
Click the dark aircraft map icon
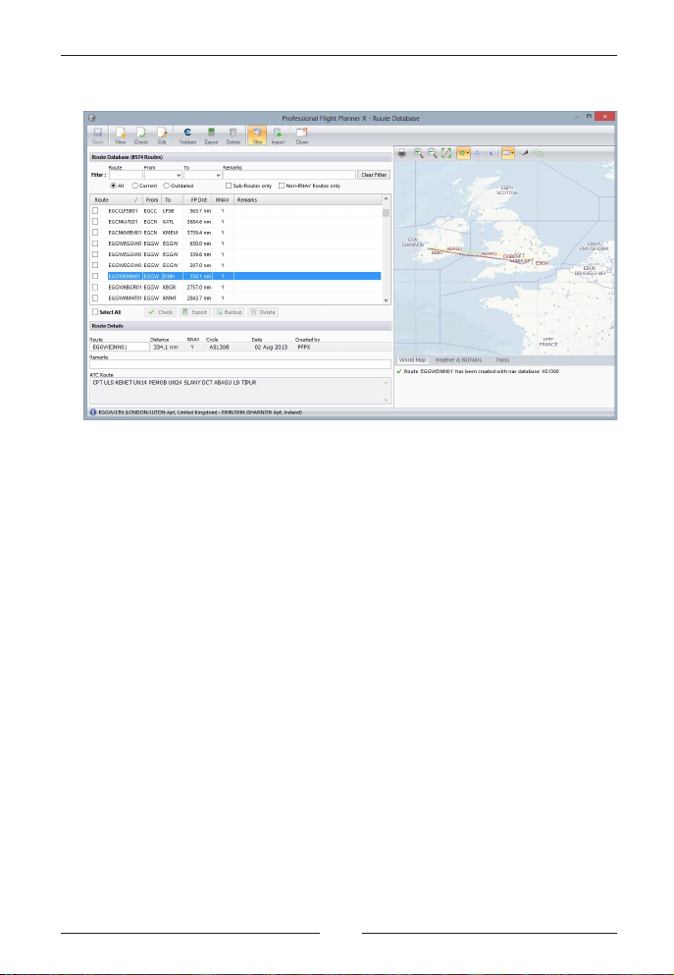(x=524, y=153)
